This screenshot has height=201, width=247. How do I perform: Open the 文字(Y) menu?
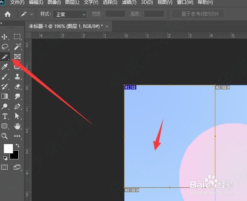pos(91,3)
